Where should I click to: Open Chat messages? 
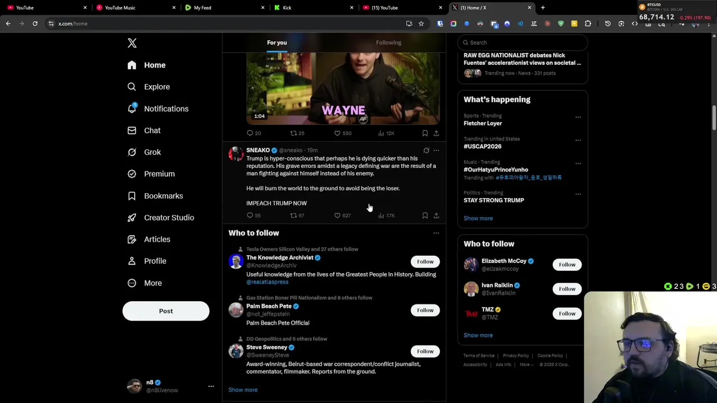[143, 130]
